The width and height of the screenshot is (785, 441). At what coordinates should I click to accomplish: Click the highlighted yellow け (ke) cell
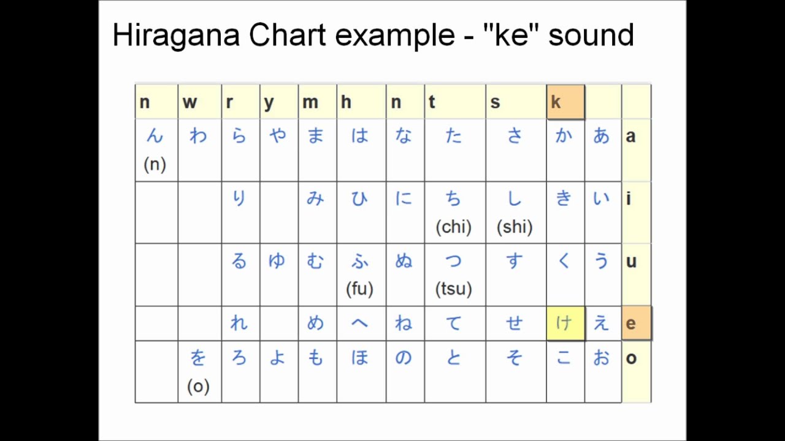[x=564, y=323]
